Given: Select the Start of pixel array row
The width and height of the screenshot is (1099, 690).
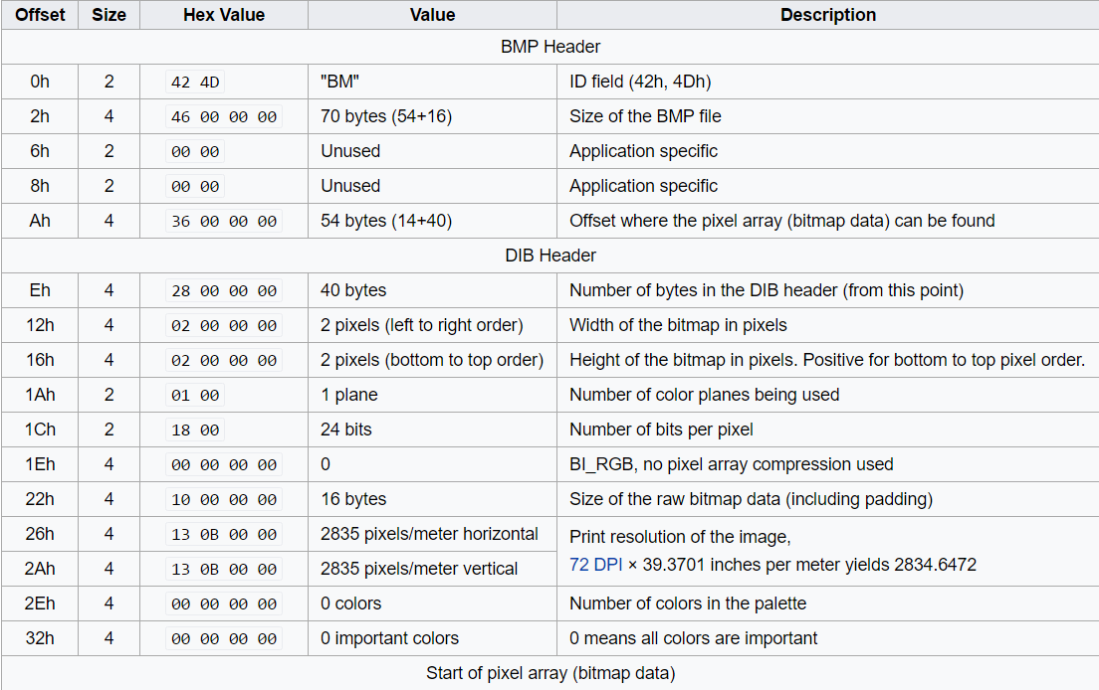Looking at the screenshot, I should click(x=549, y=673).
